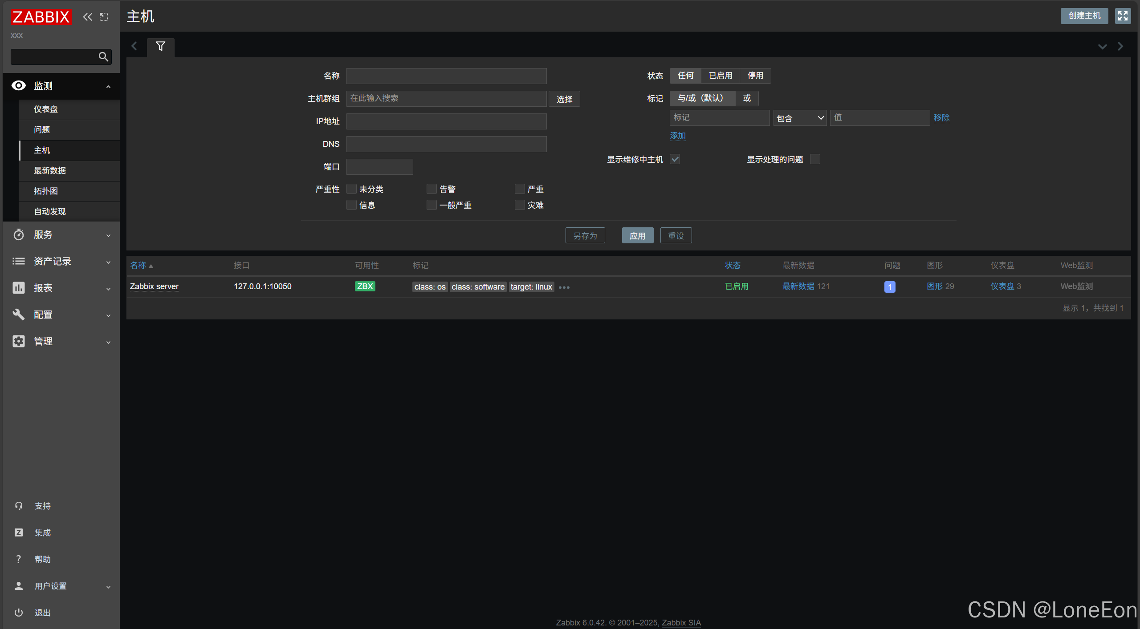Viewport: 1140px width, 629px height.
Task: Click the next filter tab right arrow
Action: [x=1120, y=46]
